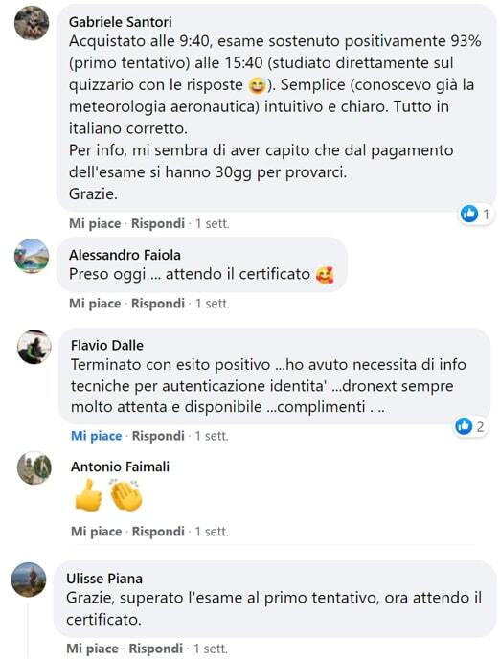Open Gabriele Santori's profile picture

pos(32,23)
